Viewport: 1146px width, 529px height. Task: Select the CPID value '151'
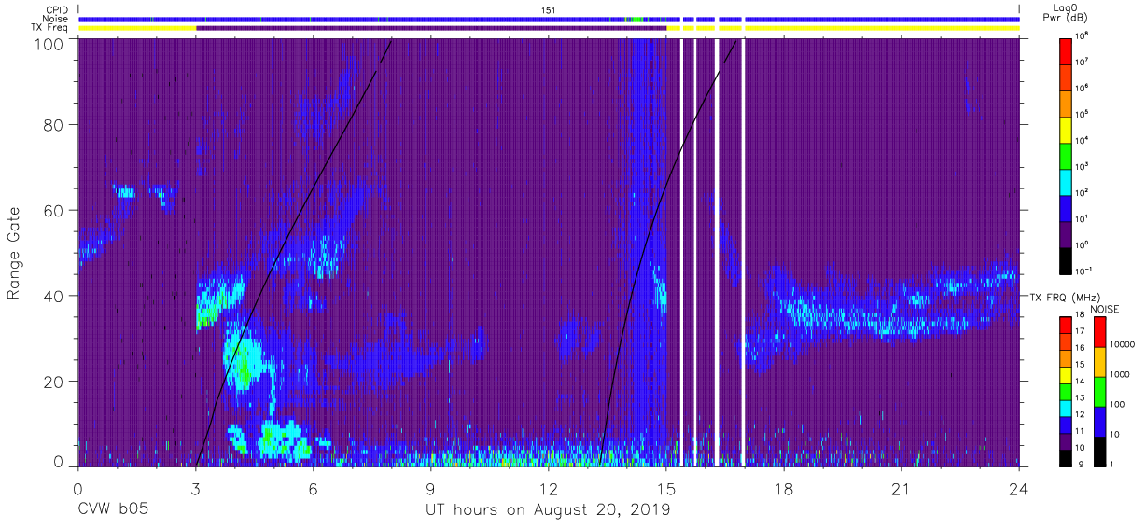click(548, 9)
